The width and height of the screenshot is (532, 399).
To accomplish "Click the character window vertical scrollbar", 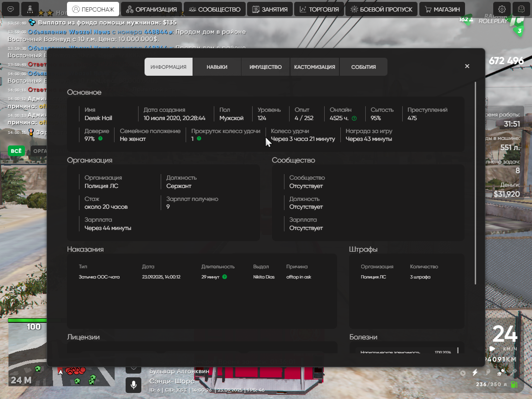I will 475,183.
